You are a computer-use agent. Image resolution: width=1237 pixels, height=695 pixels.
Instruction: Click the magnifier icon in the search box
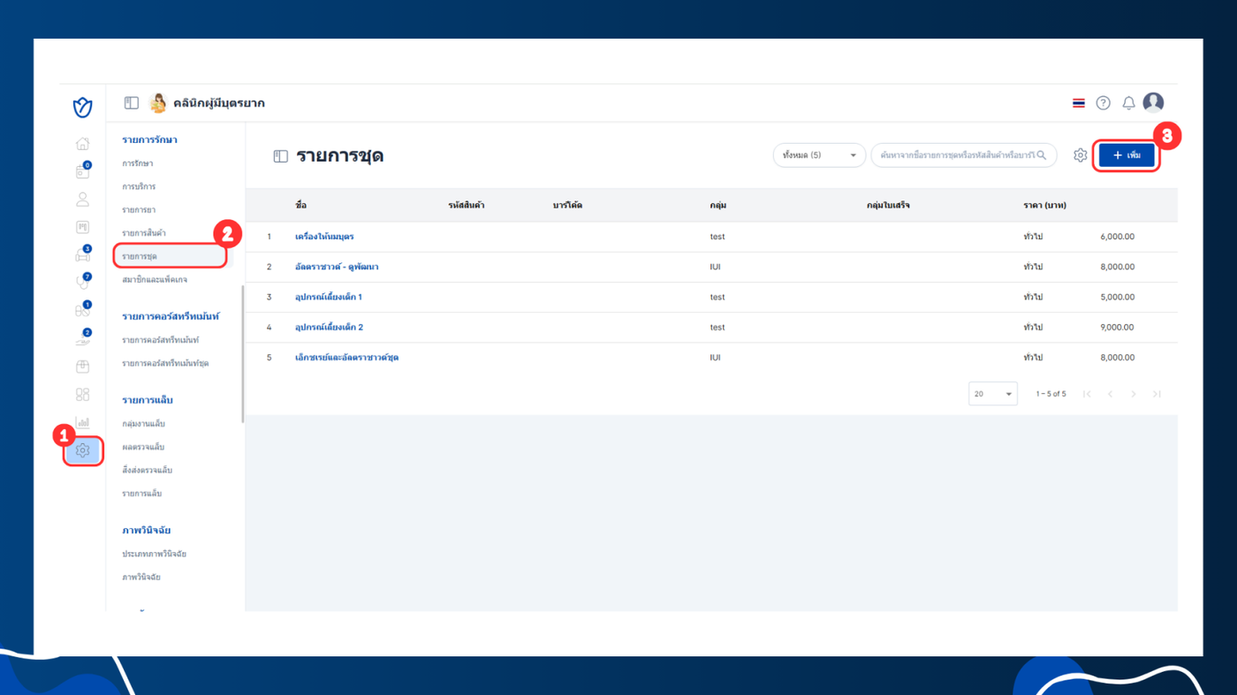[x=1042, y=155]
